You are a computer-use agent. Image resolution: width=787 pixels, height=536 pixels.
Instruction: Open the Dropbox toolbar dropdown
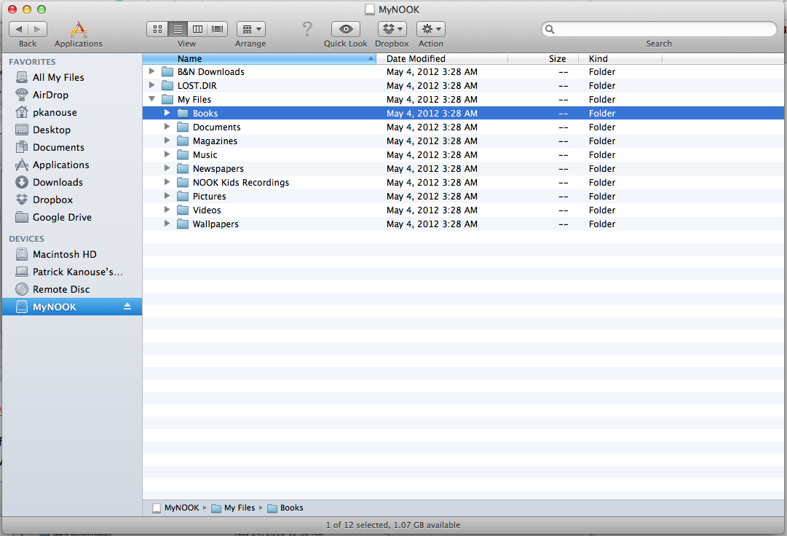(392, 29)
